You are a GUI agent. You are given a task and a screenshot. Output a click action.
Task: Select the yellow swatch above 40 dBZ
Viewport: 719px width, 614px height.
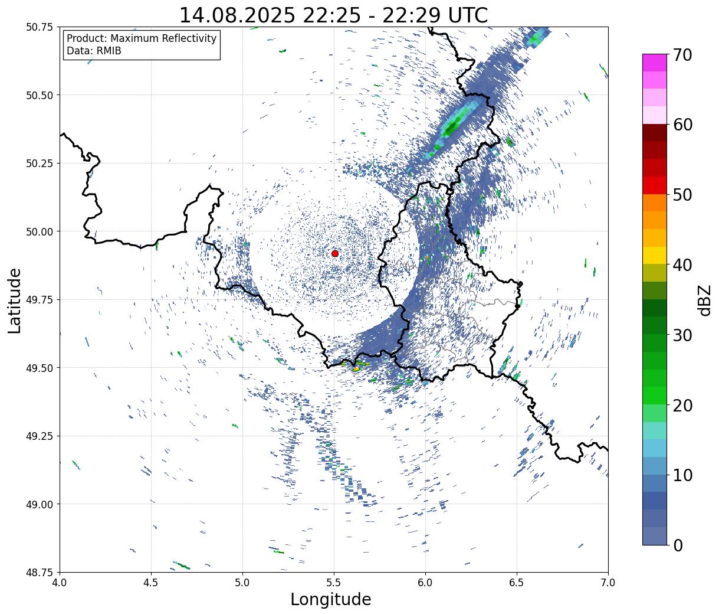tap(655, 256)
